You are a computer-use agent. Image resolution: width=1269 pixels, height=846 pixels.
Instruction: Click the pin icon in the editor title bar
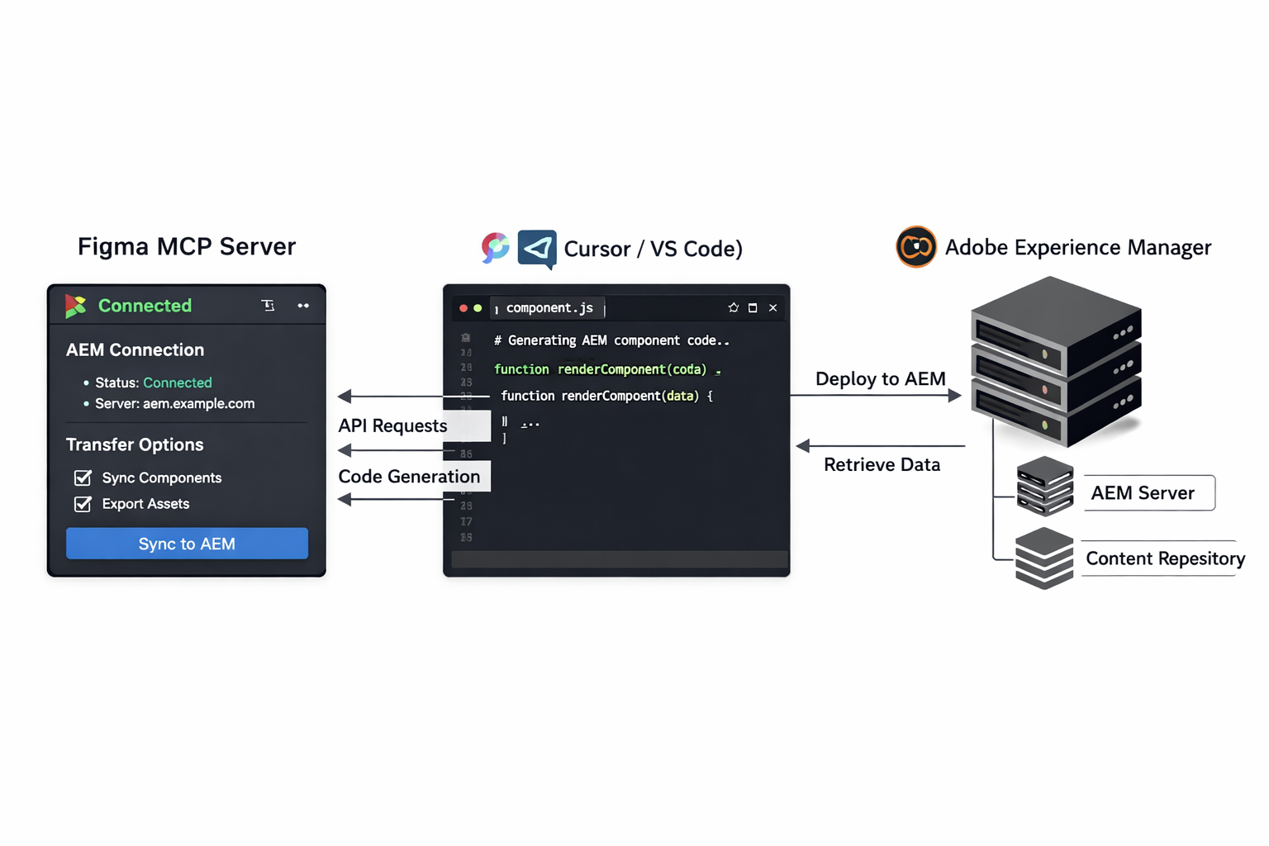click(x=733, y=307)
